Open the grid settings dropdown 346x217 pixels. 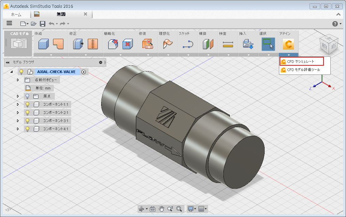pos(202,208)
